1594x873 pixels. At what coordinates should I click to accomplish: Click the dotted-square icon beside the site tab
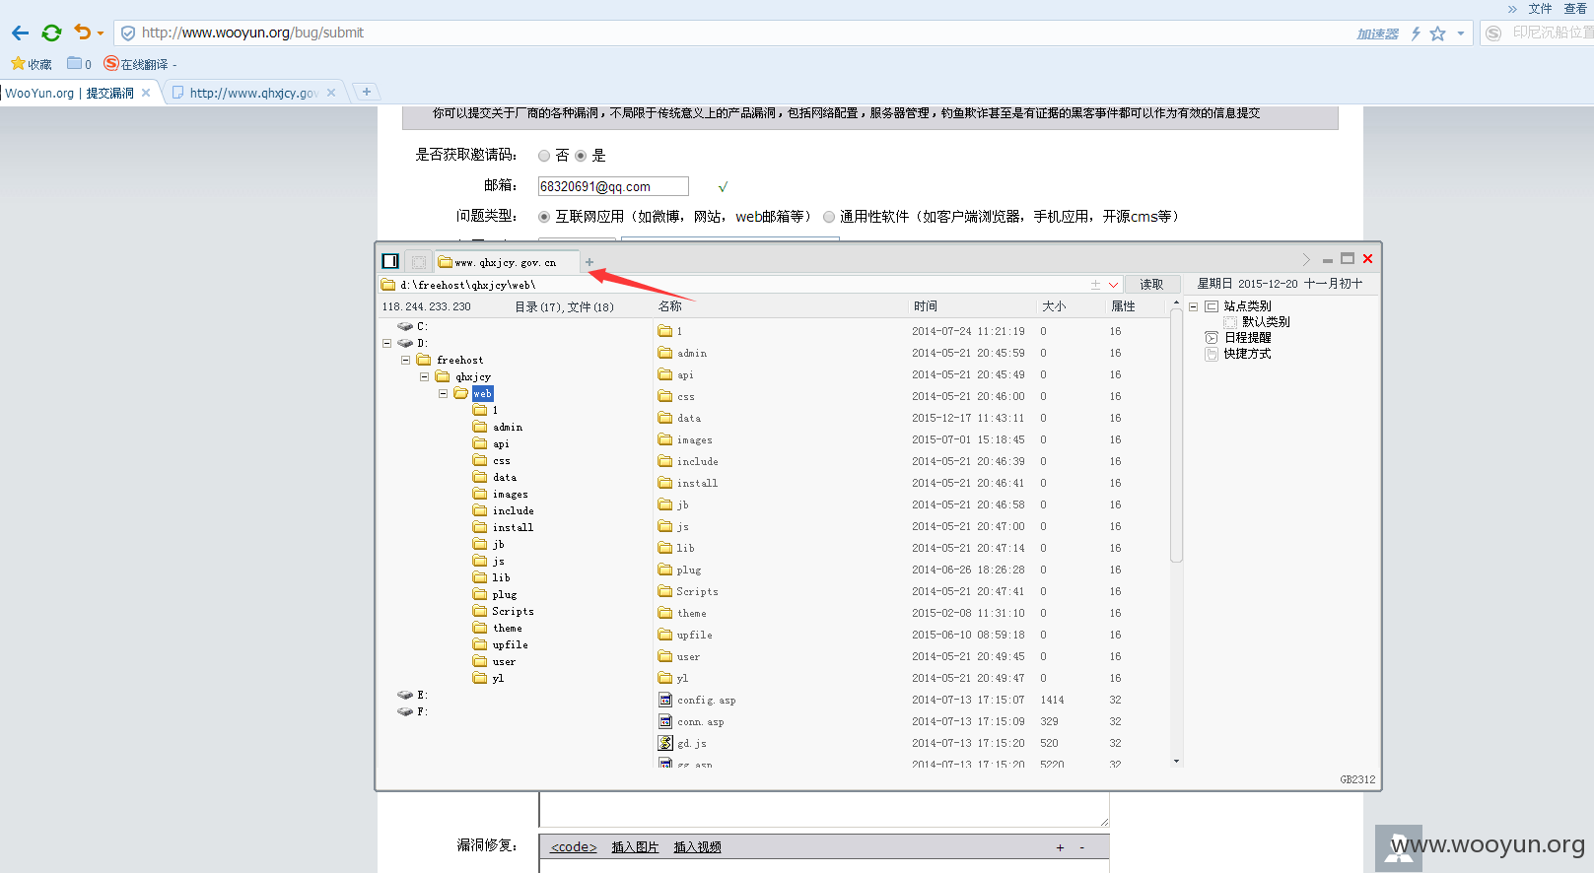(419, 262)
